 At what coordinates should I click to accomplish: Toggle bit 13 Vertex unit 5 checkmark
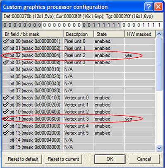click(6, 133)
